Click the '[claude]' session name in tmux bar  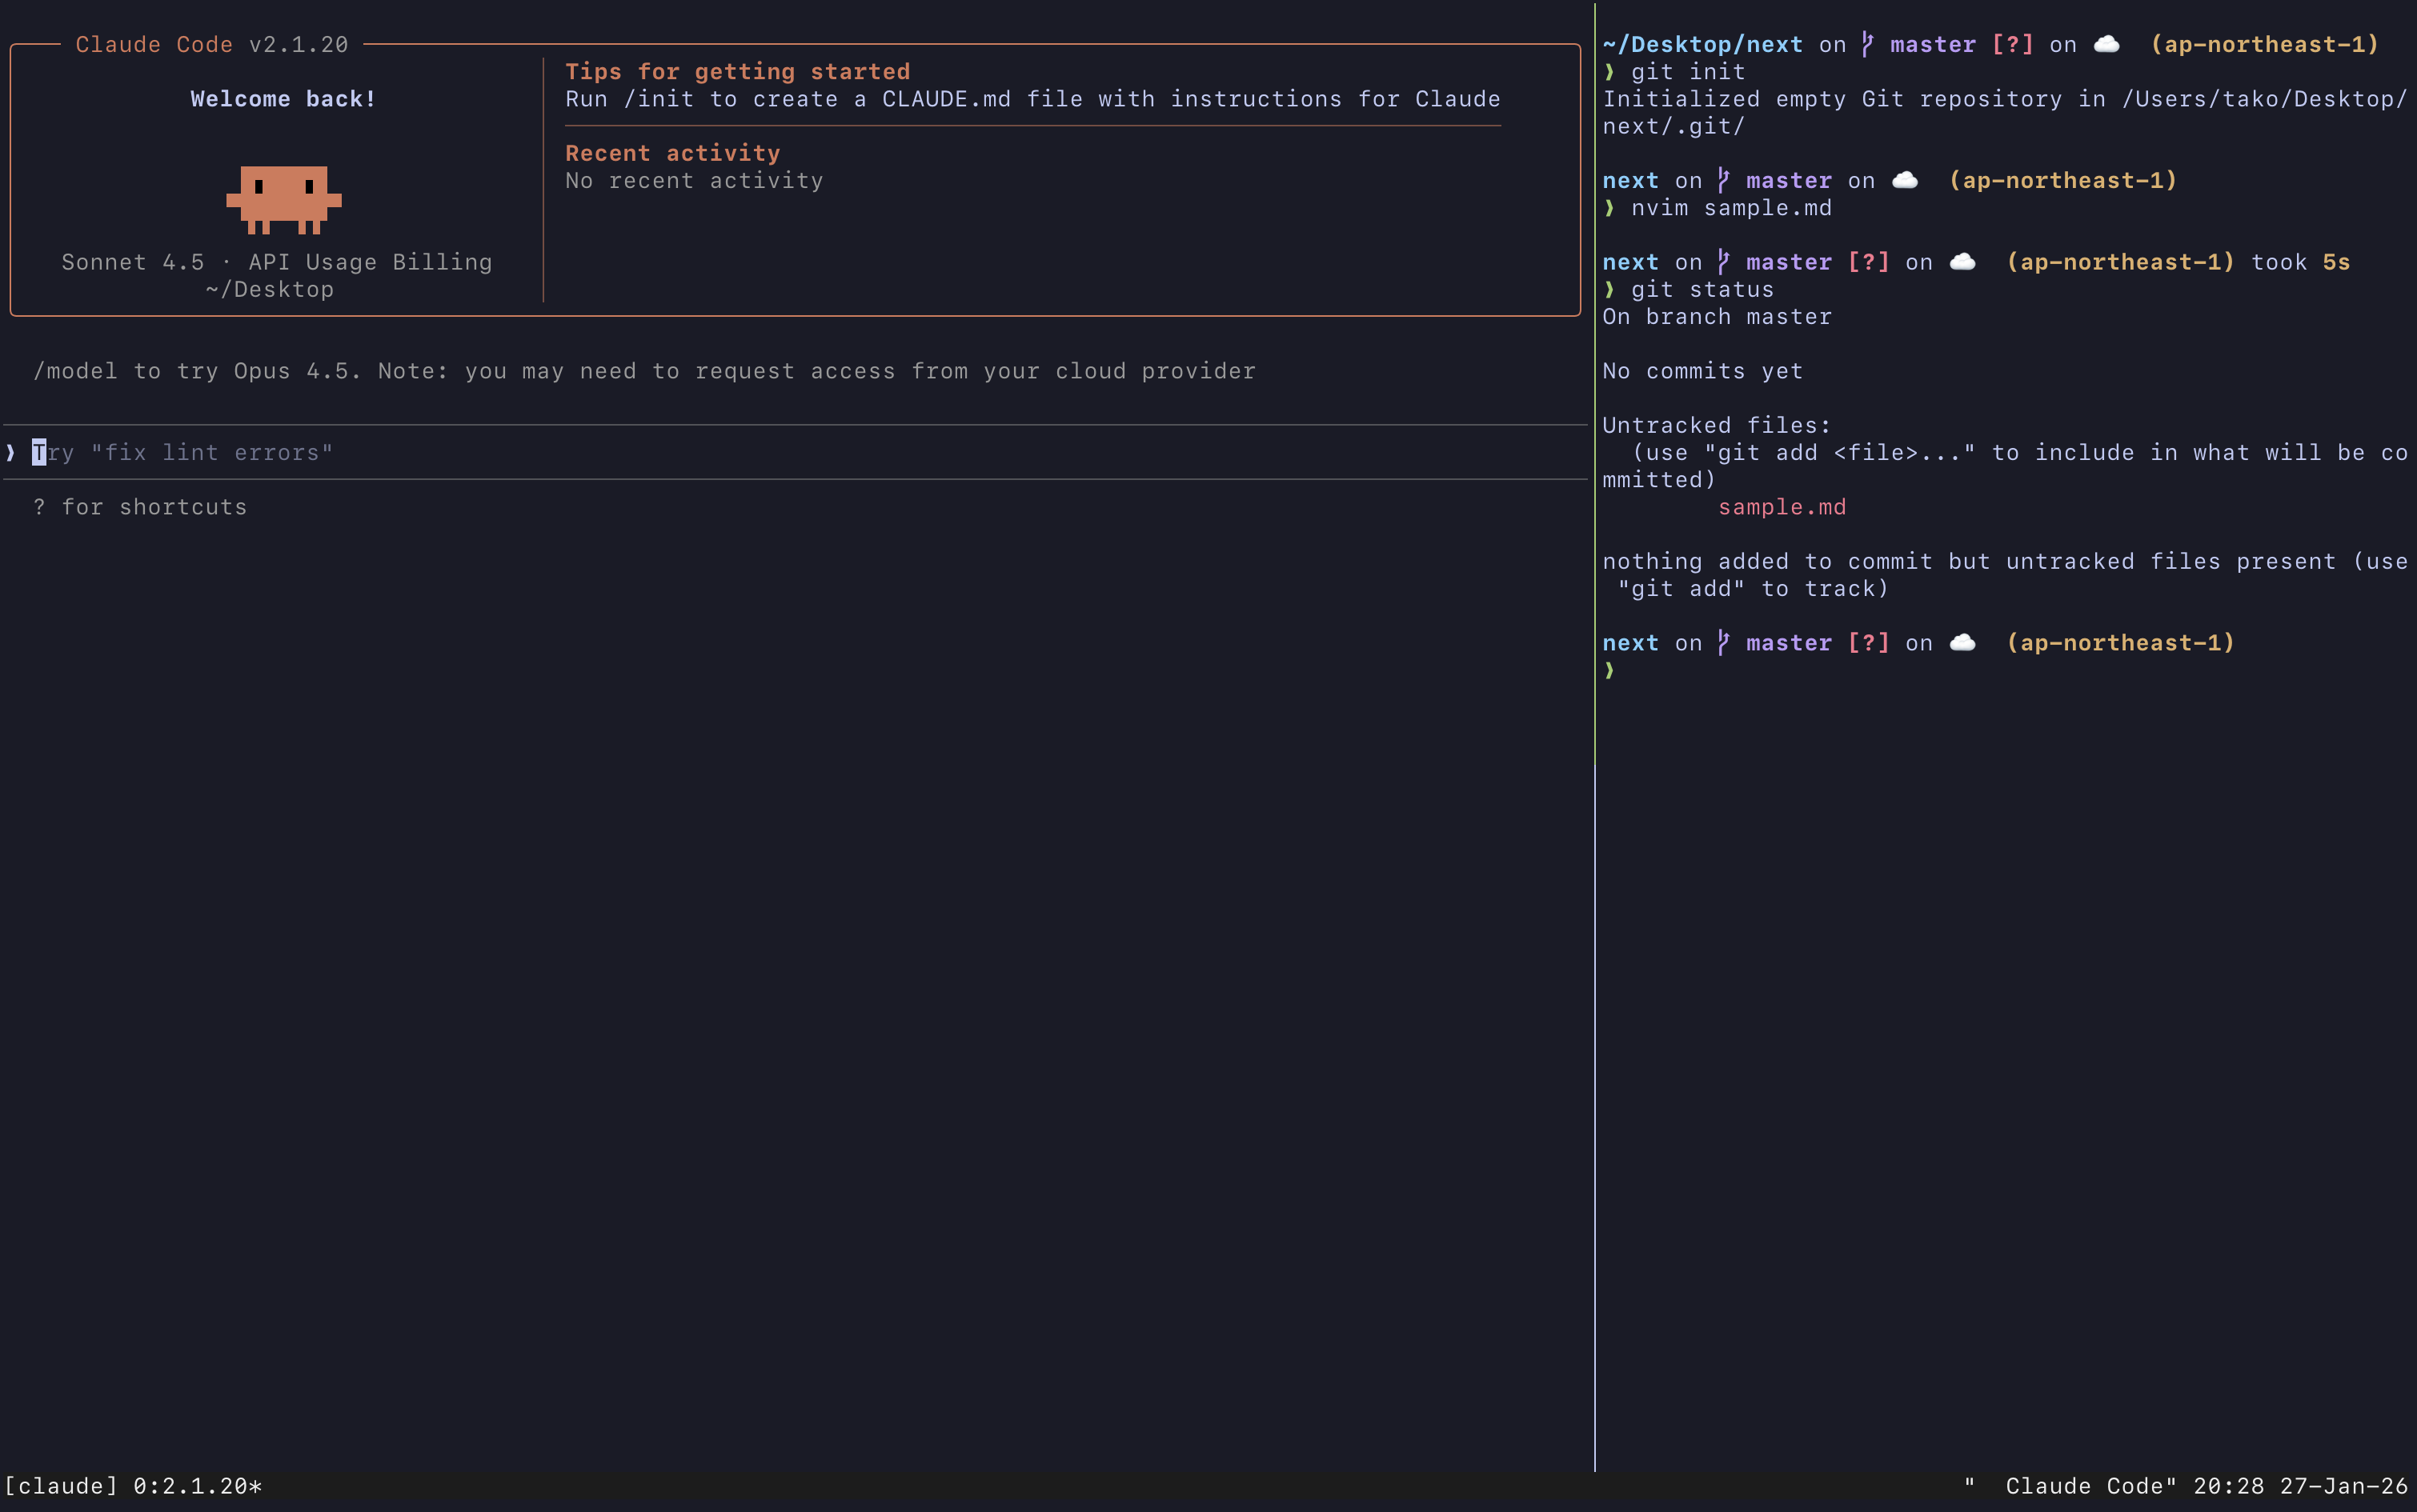click(60, 1486)
